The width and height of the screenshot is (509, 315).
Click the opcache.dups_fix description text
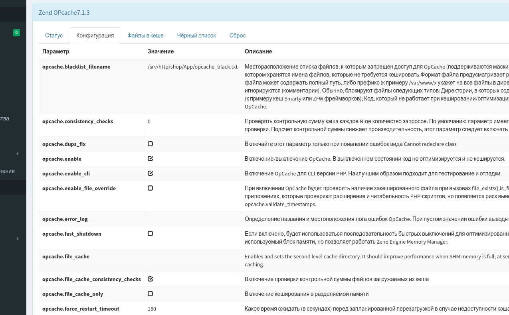pyautogui.click(x=351, y=144)
